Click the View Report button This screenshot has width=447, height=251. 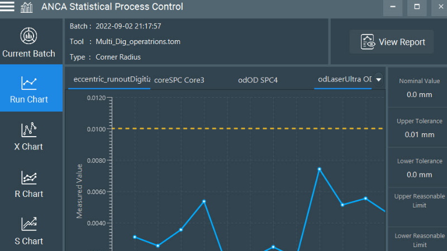392,42
